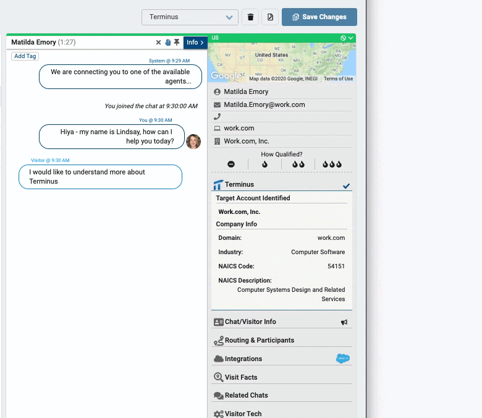Screen dimensions: 482x418
Task: Select two flames qualification rating
Action: (x=298, y=164)
